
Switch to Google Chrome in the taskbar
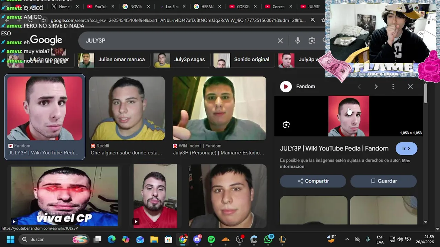point(183,239)
